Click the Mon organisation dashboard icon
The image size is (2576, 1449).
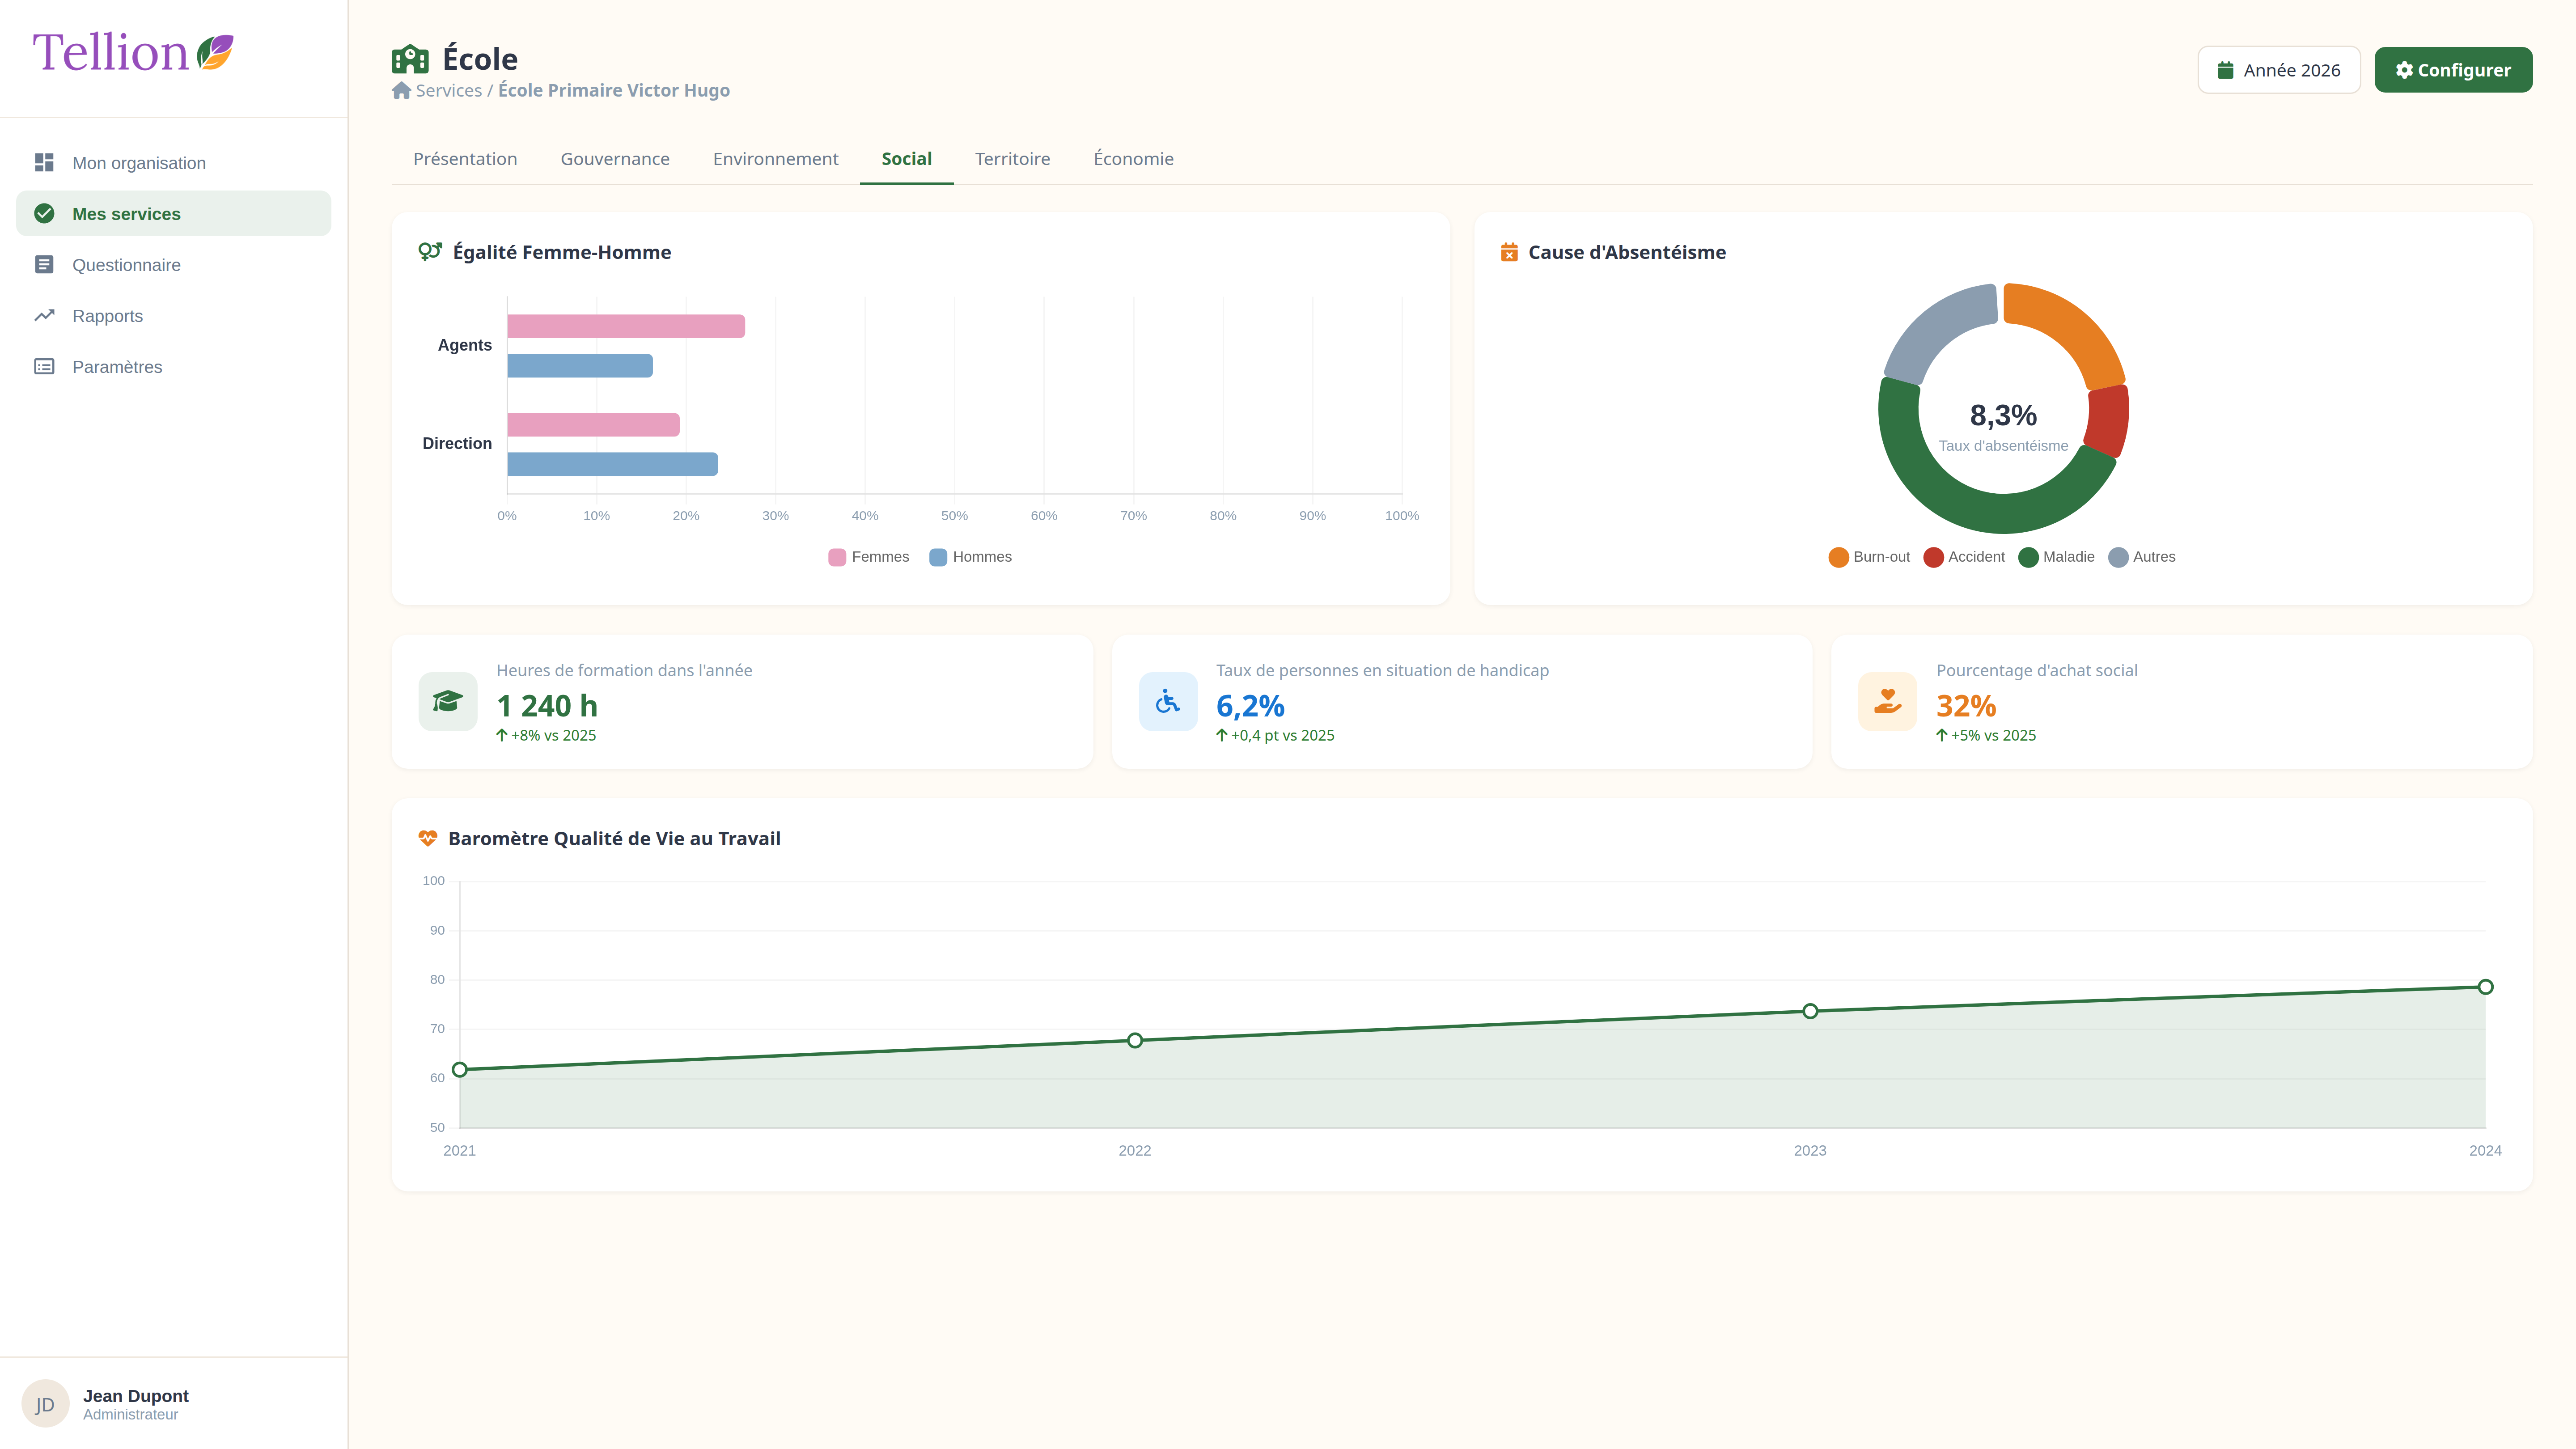pos(44,162)
